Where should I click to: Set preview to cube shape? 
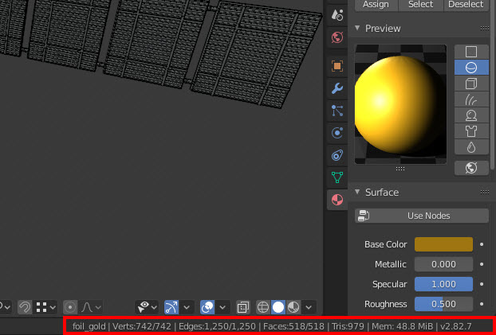point(471,84)
